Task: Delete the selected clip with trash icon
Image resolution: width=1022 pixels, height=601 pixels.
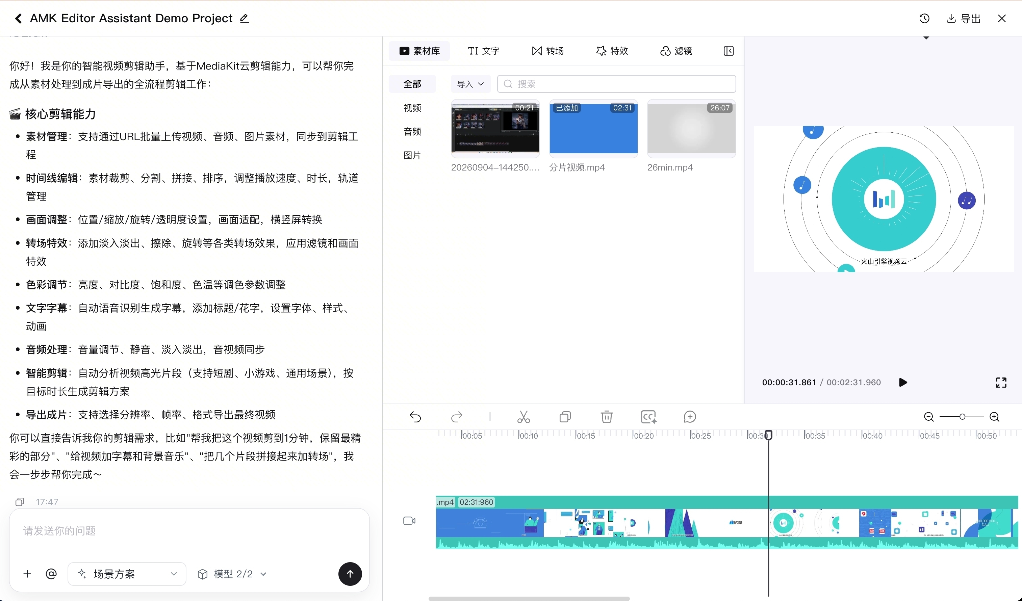Action: pyautogui.click(x=607, y=417)
